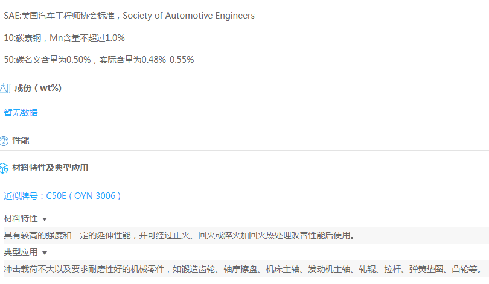Collapse the 典型应用 section arrow
The image size is (489, 284).
[x=45, y=253]
